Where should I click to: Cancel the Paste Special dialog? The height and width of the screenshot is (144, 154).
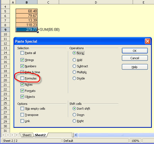(x=135, y=58)
